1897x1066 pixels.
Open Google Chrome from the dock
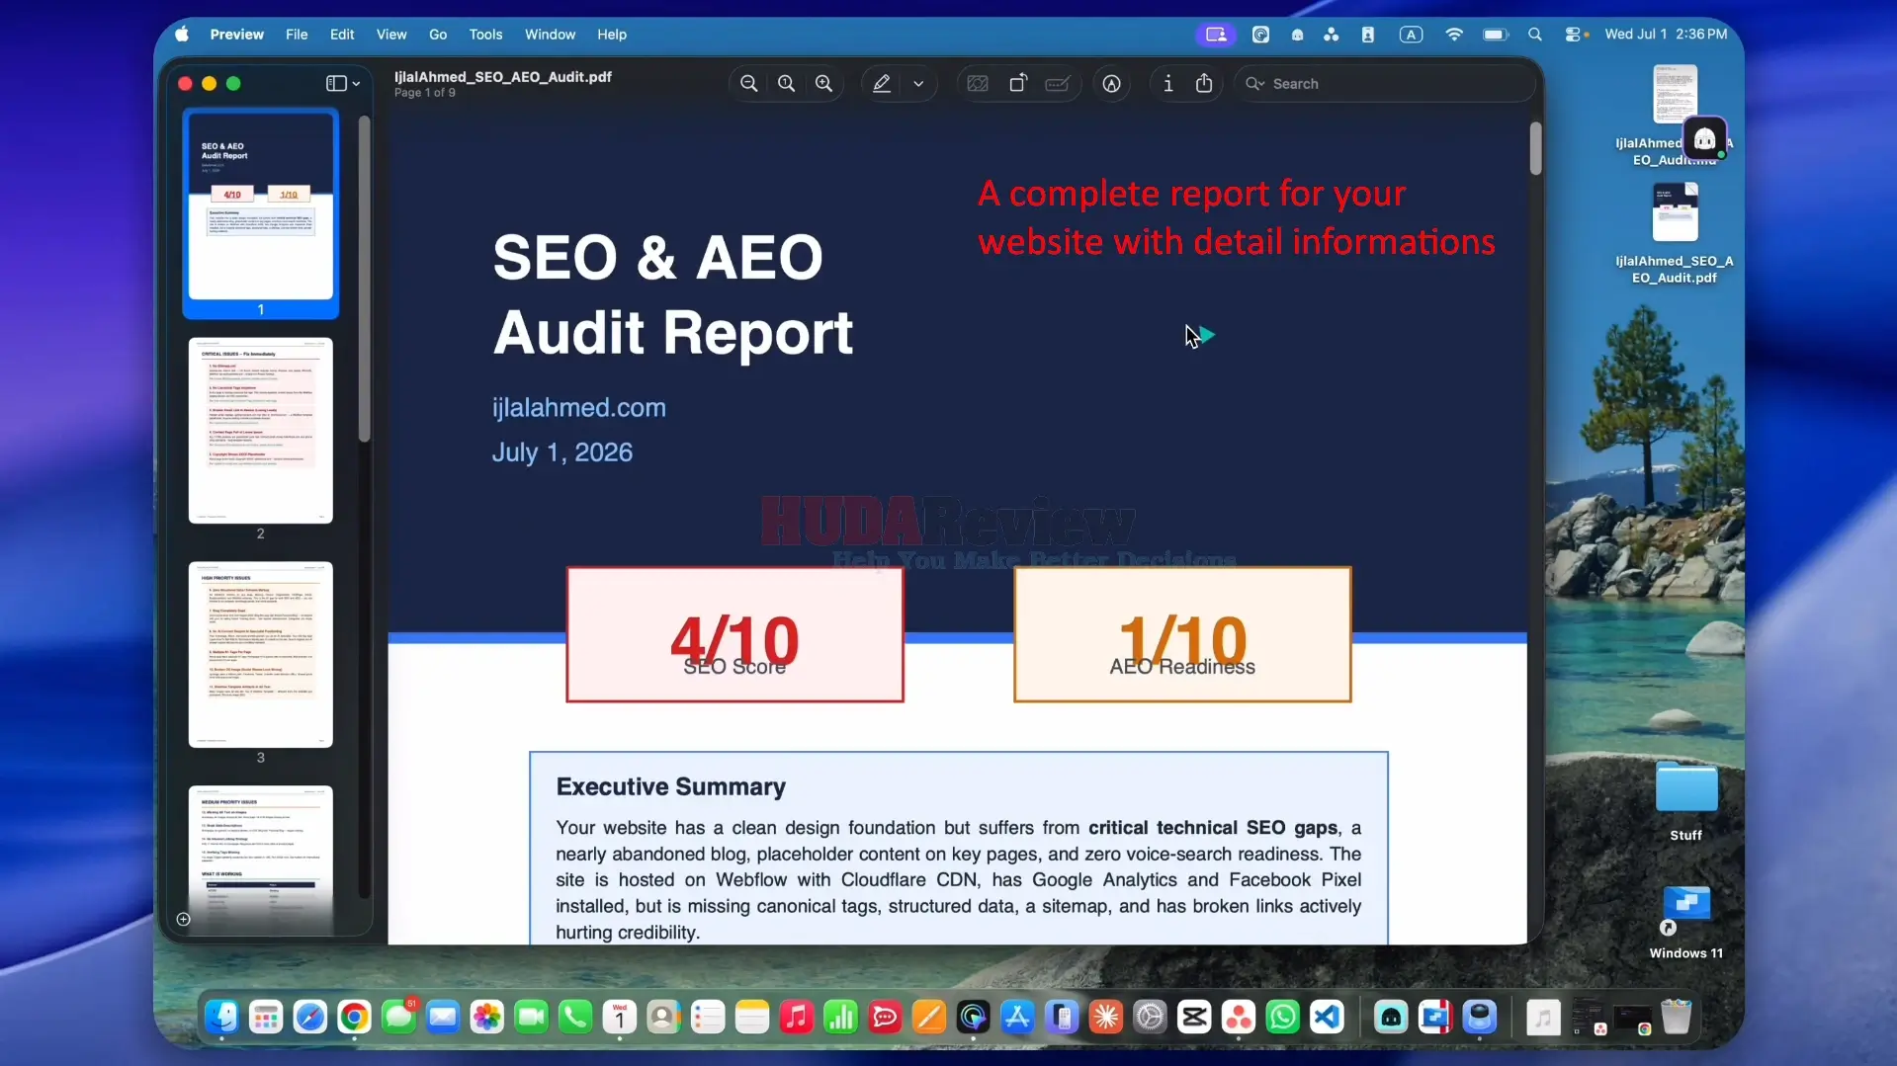click(x=354, y=1017)
